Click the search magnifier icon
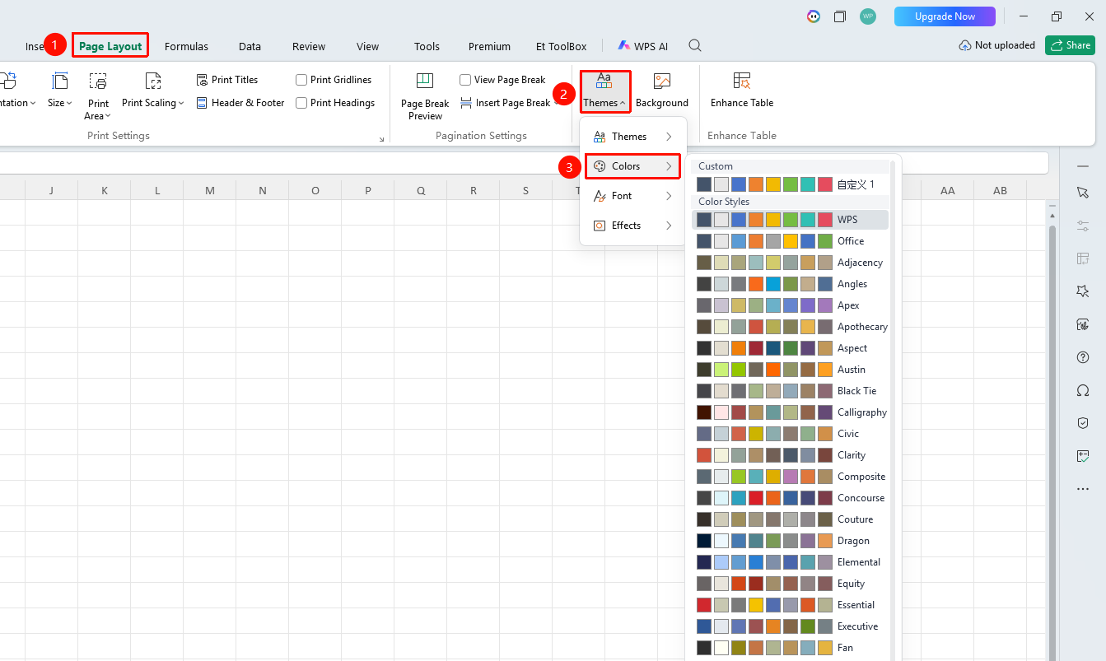Viewport: 1106px width, 661px height. pos(695,46)
